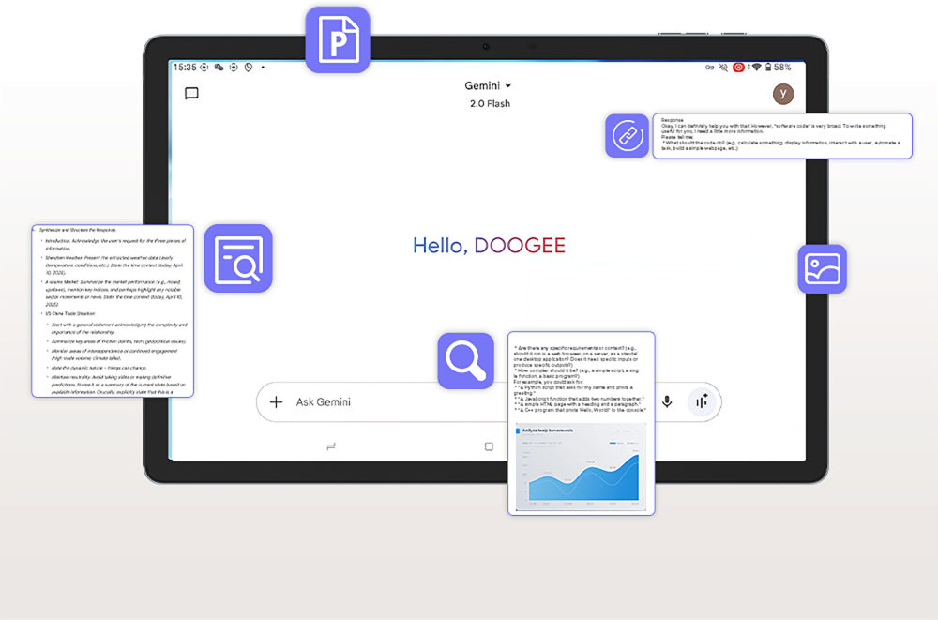Select the Response text card at right
This screenshot has width=938, height=620.
click(x=781, y=135)
